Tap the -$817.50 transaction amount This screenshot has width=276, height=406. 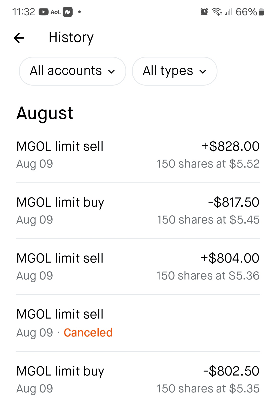(x=233, y=202)
